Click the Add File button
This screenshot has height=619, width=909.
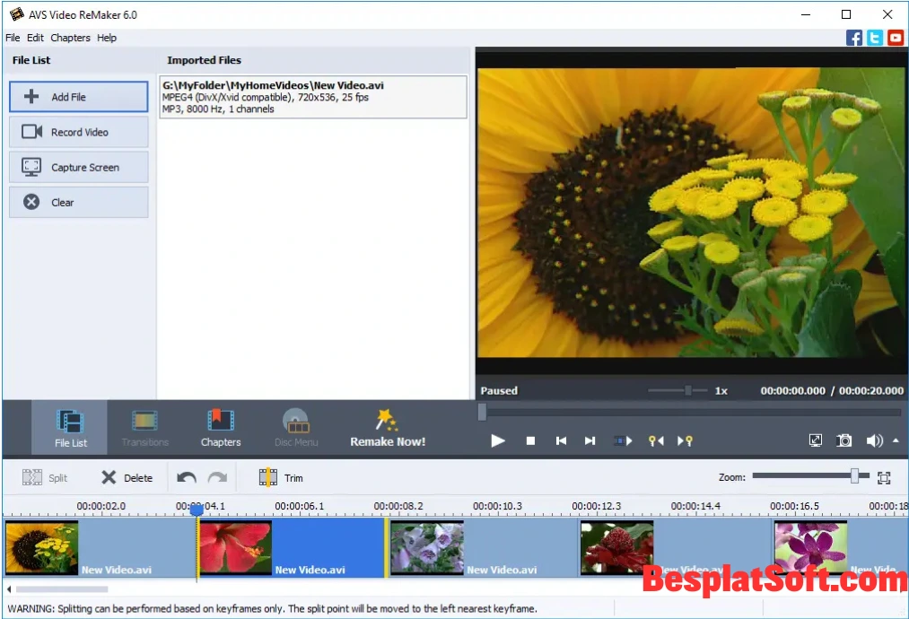click(x=78, y=96)
